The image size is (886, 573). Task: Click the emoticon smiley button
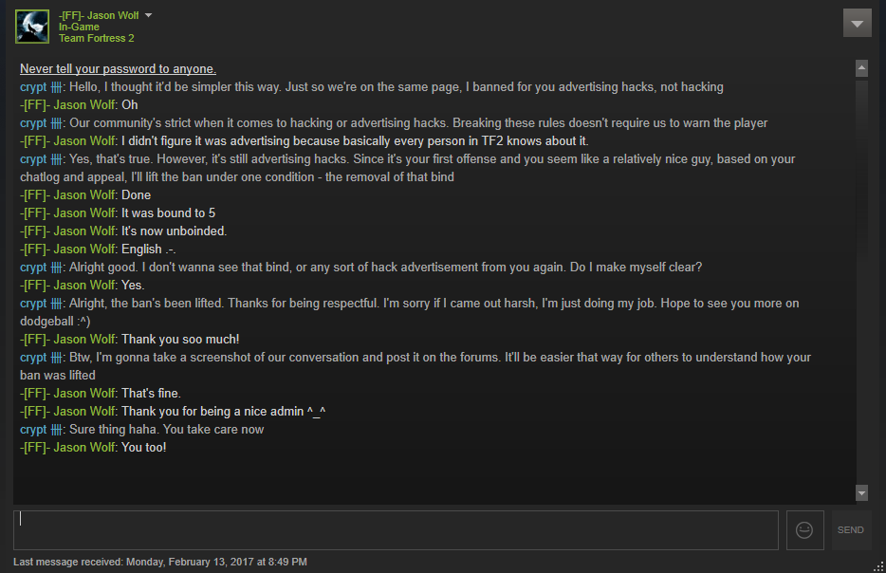(x=804, y=530)
